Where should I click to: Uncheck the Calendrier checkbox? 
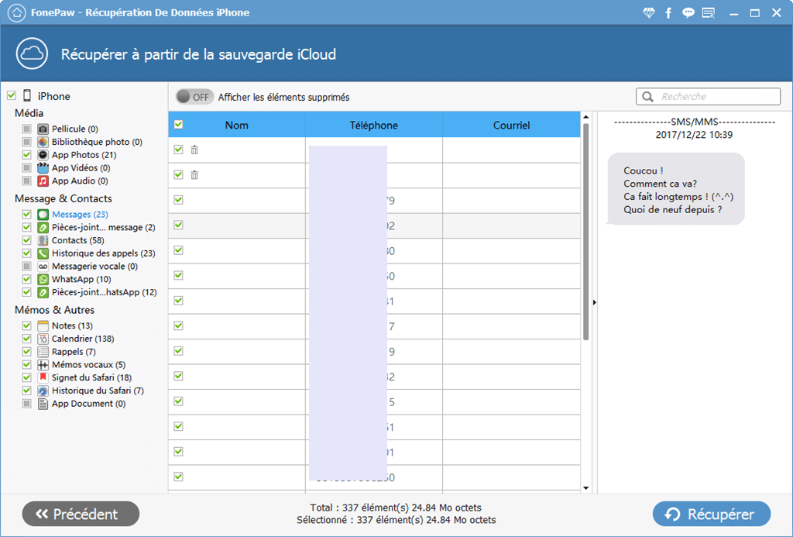pyautogui.click(x=27, y=339)
